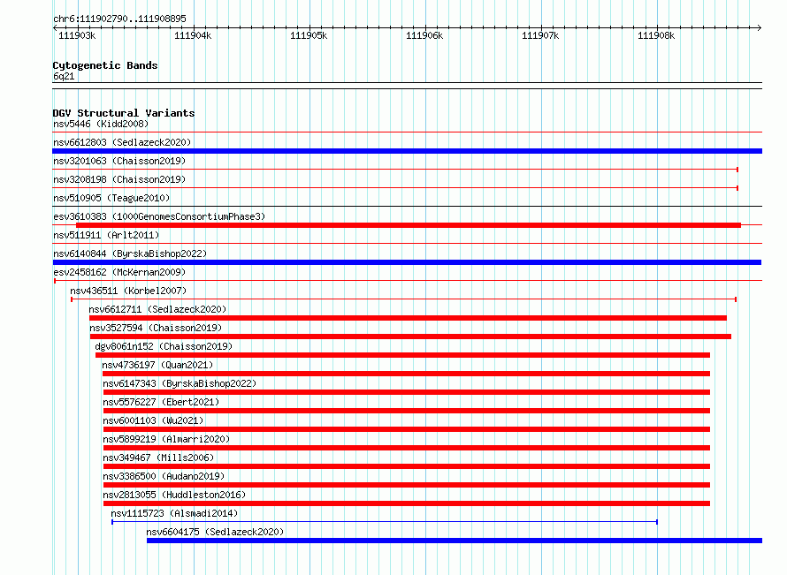Screen dimensions: 787x575
Task: Click the red bar under nsv3527594
Action: [410, 337]
